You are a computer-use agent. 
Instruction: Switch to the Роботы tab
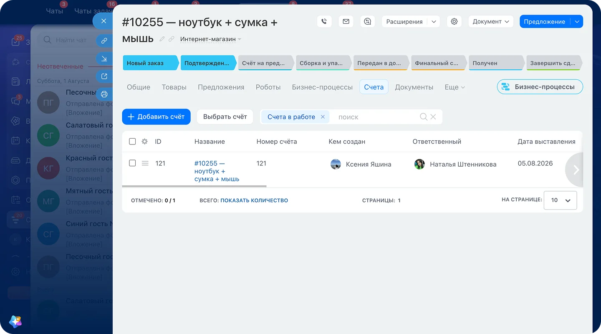[268, 87]
